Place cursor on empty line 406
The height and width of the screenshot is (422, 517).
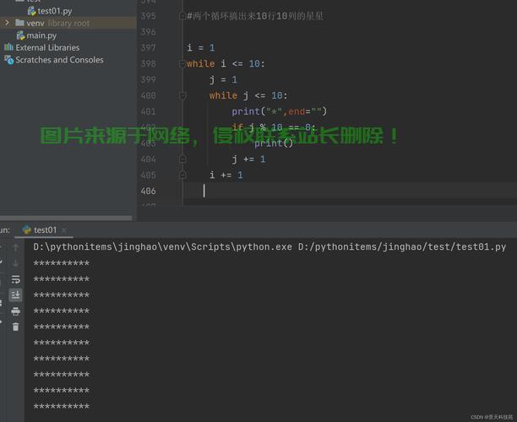pyautogui.click(x=253, y=191)
